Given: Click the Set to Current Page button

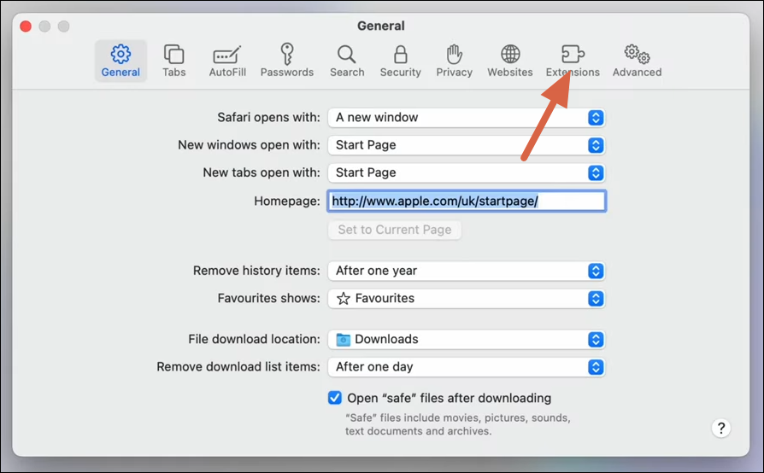Looking at the screenshot, I should [x=395, y=230].
